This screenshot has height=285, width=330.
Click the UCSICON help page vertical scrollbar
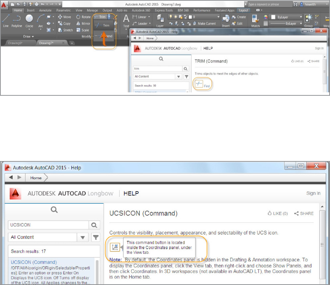[x=322, y=244]
